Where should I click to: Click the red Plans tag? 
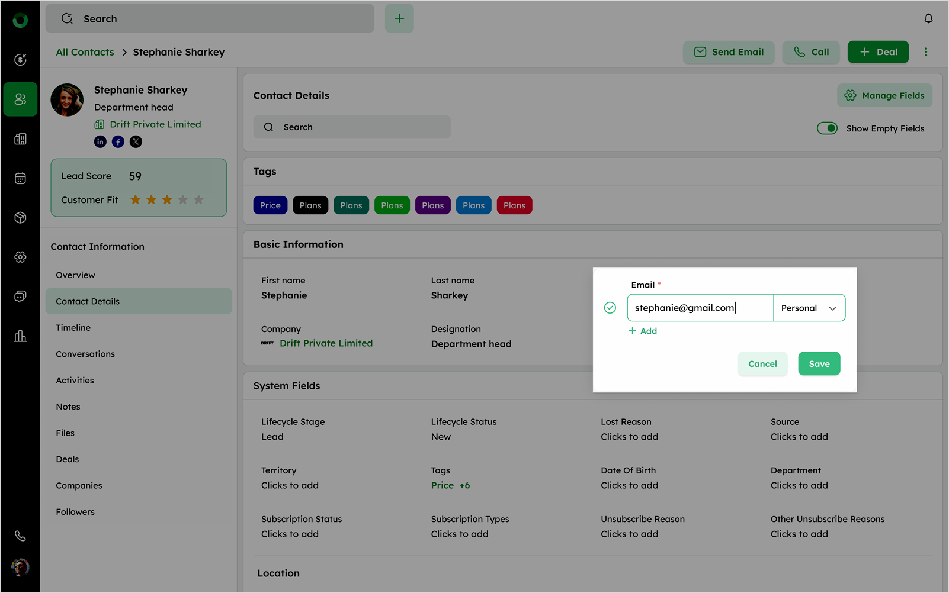coord(514,205)
